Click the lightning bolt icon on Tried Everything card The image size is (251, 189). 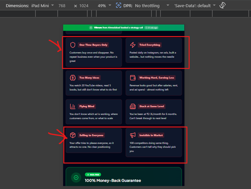click(x=133, y=45)
